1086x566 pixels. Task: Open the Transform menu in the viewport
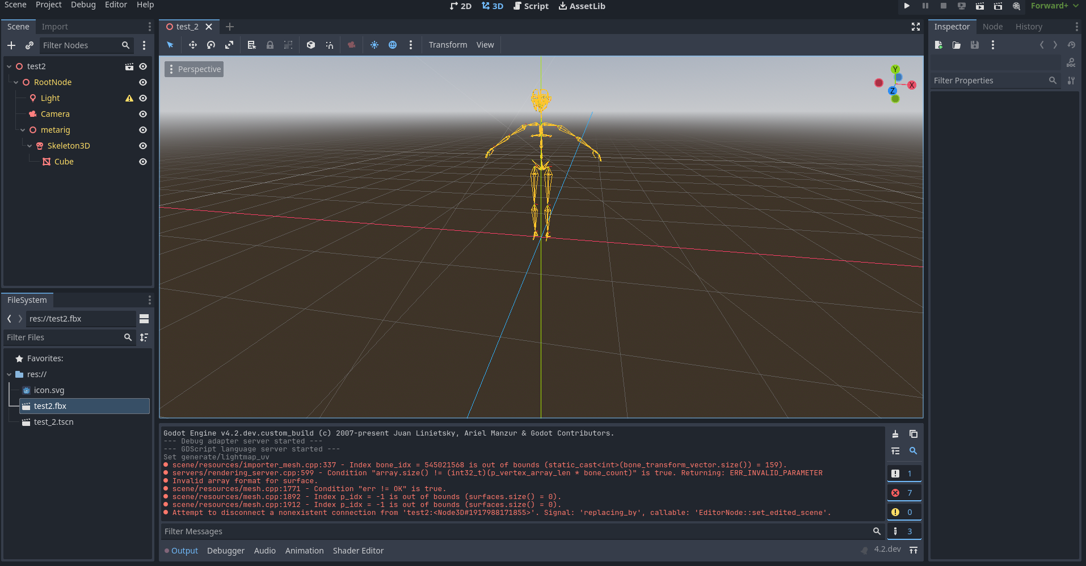click(447, 45)
